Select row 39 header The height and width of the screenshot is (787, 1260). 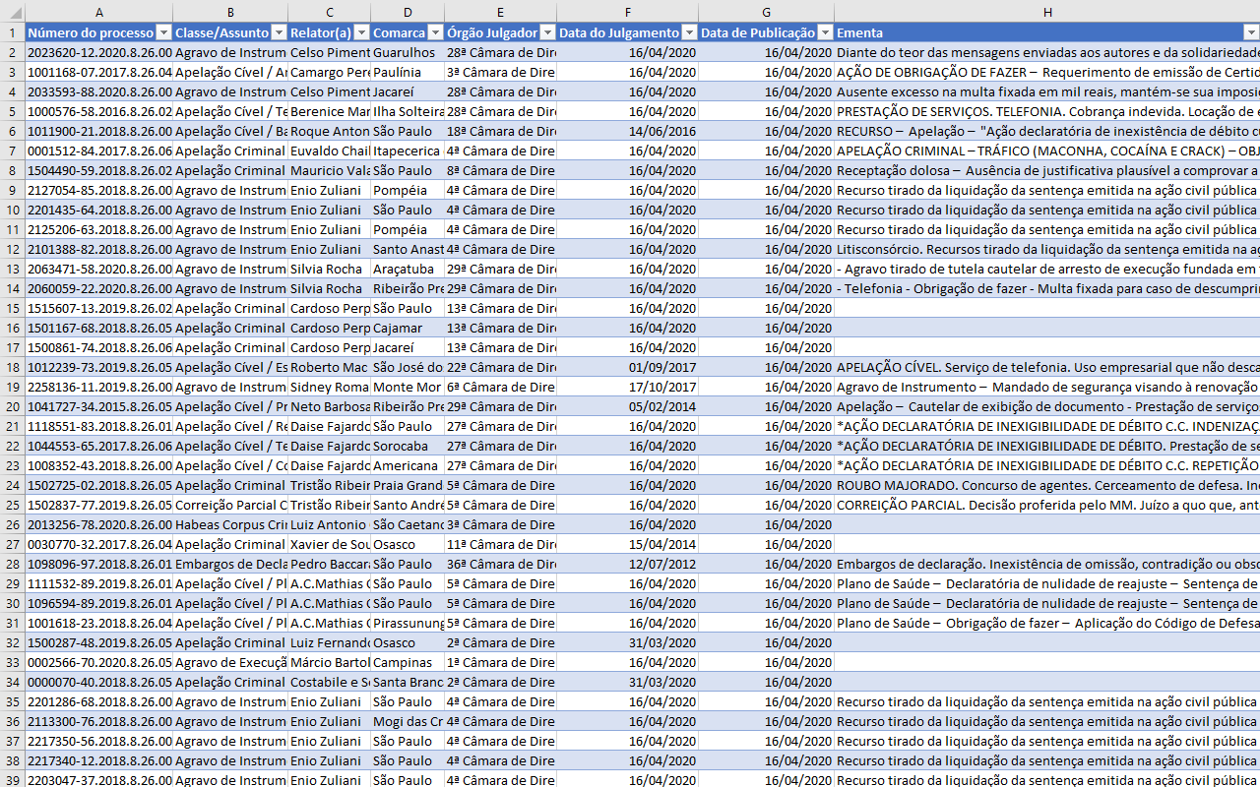click(x=13, y=780)
